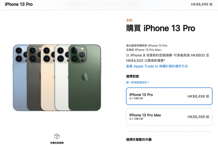Click the 哪一款型號適合你 help link
This screenshot has width=218, height=145.
pyautogui.click(x=138, y=83)
